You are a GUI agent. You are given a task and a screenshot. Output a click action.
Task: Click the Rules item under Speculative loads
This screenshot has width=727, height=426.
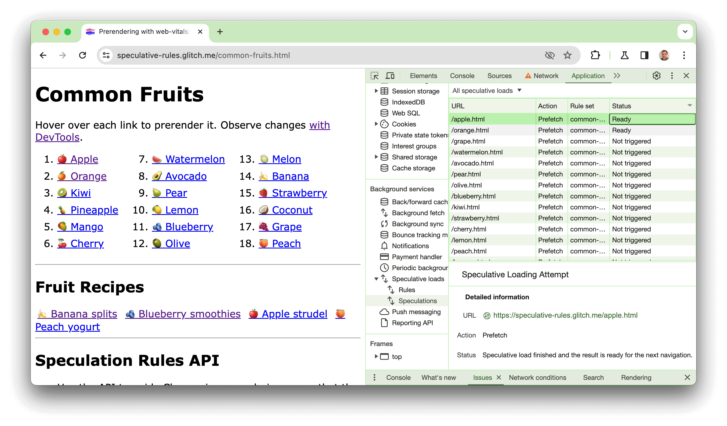coord(406,290)
